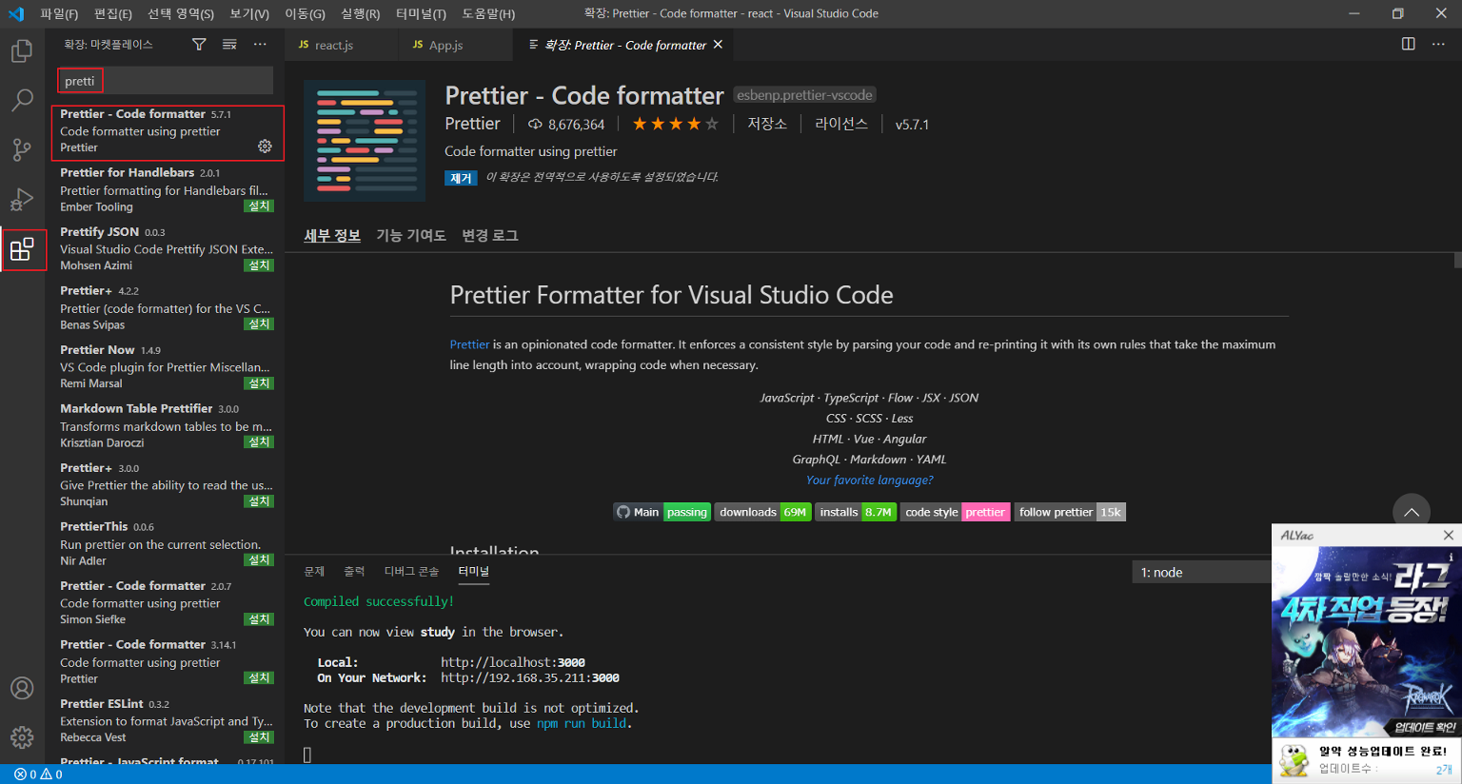The image size is (1462, 784).
Task: Open the 이동(G) menu
Action: [x=305, y=13]
